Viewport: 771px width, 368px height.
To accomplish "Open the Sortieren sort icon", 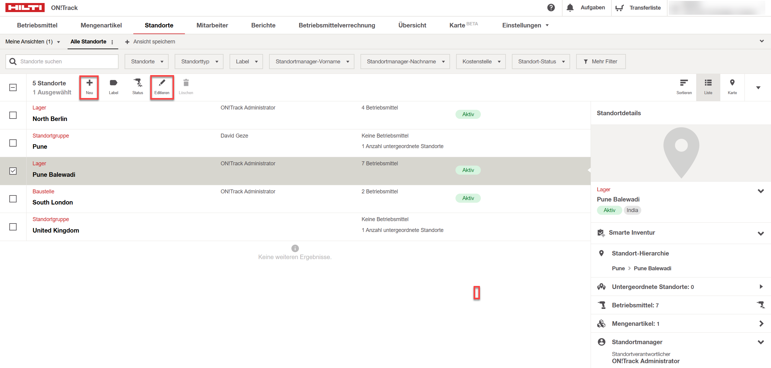I will coord(684,83).
